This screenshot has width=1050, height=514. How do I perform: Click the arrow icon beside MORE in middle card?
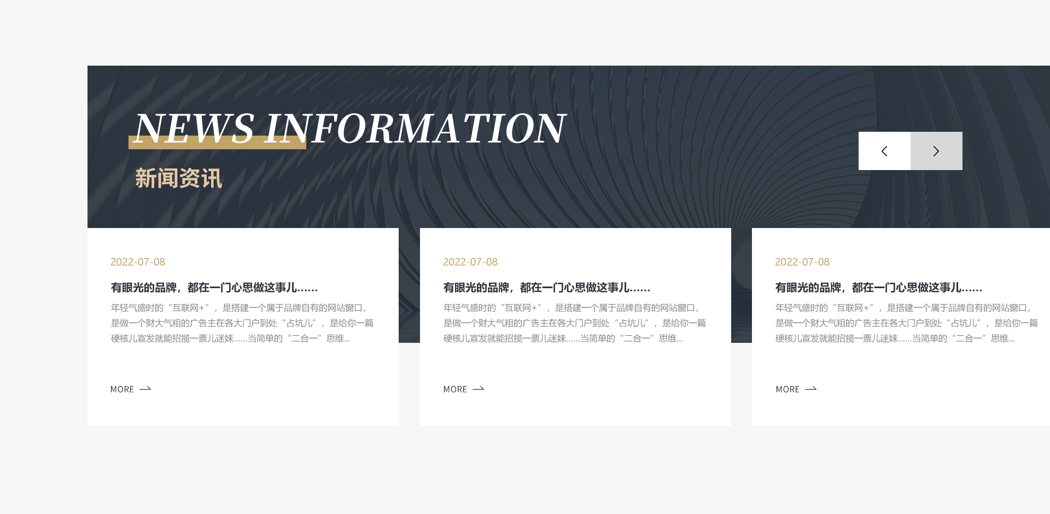(x=479, y=389)
